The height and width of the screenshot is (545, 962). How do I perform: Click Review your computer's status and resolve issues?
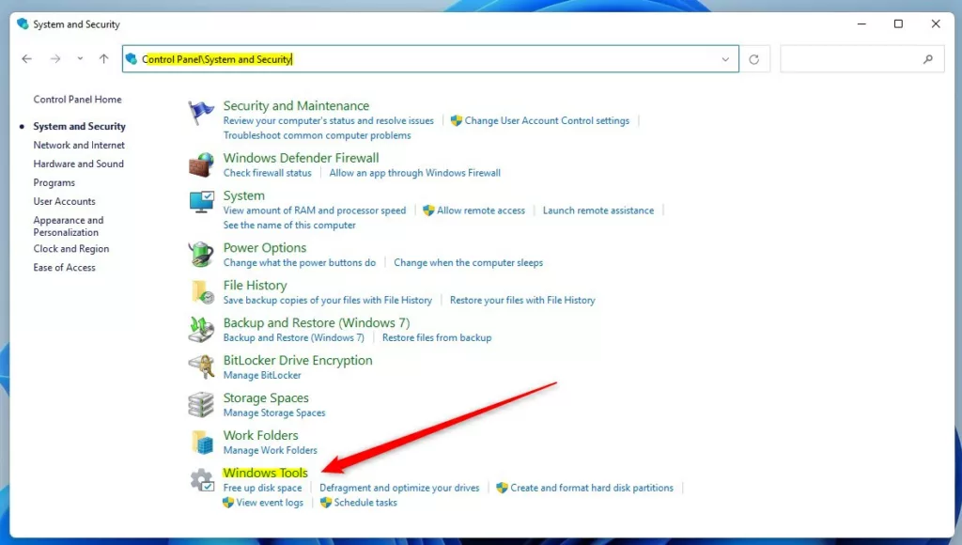coord(328,121)
